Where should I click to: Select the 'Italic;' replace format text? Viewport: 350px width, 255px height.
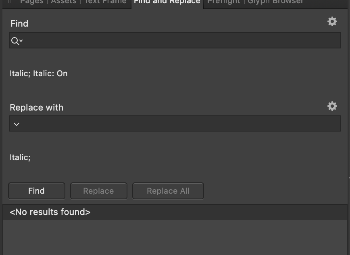[x=20, y=157]
